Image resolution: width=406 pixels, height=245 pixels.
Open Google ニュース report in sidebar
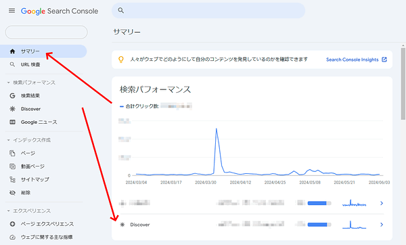[39, 122]
